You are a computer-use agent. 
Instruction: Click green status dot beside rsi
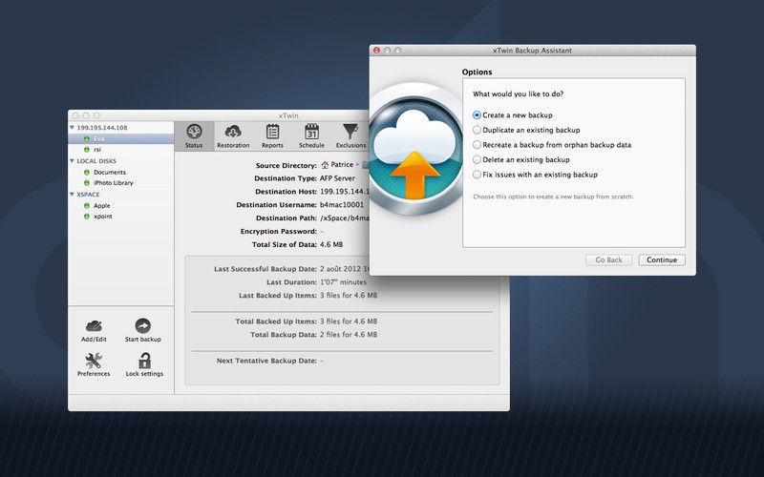tap(87, 150)
